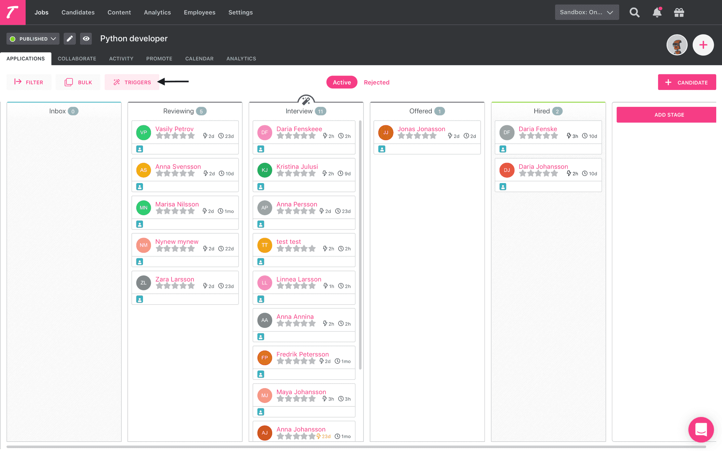Expand the Sandbox environment dropdown
Image resolution: width=722 pixels, height=451 pixels.
coord(587,12)
